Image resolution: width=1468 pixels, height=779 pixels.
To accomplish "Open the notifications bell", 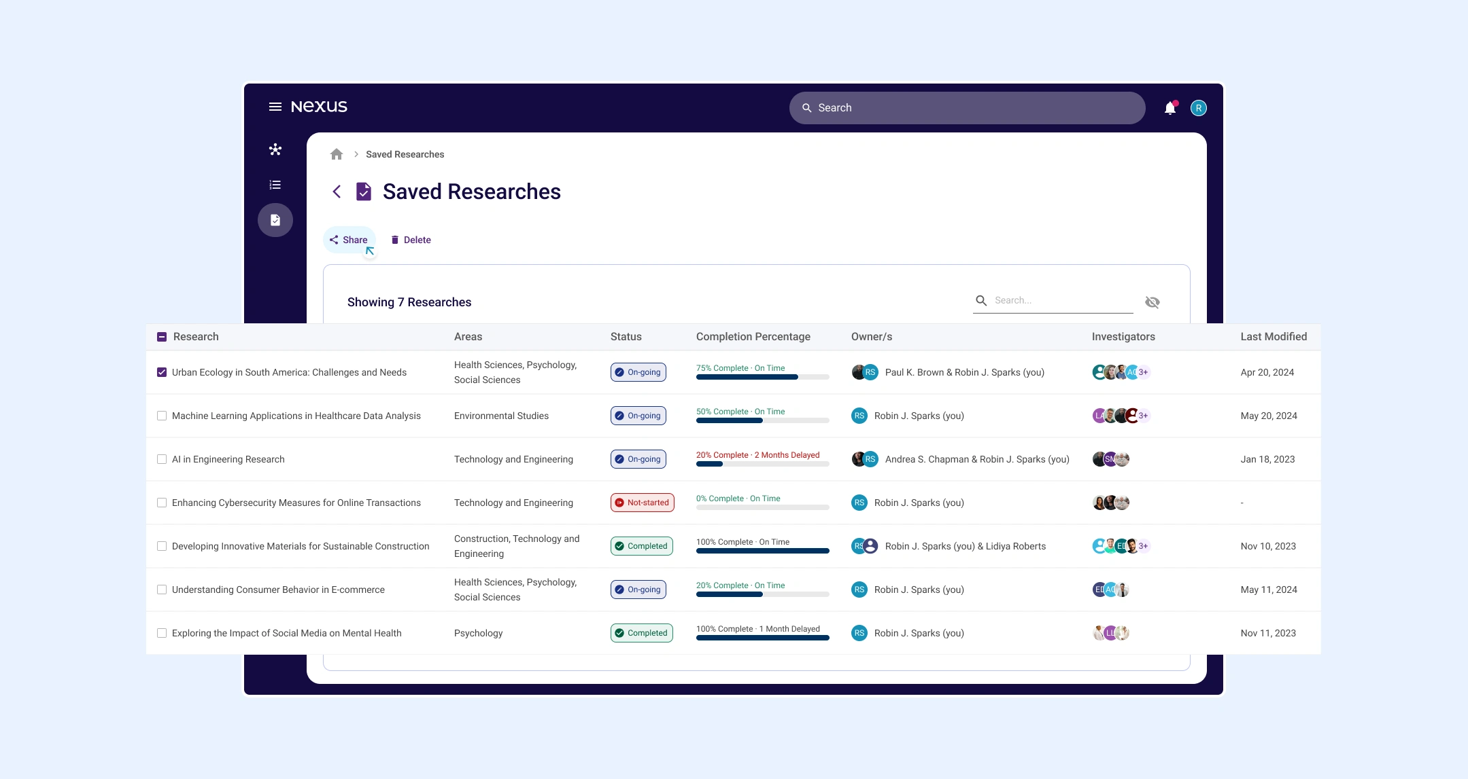I will 1170,108.
